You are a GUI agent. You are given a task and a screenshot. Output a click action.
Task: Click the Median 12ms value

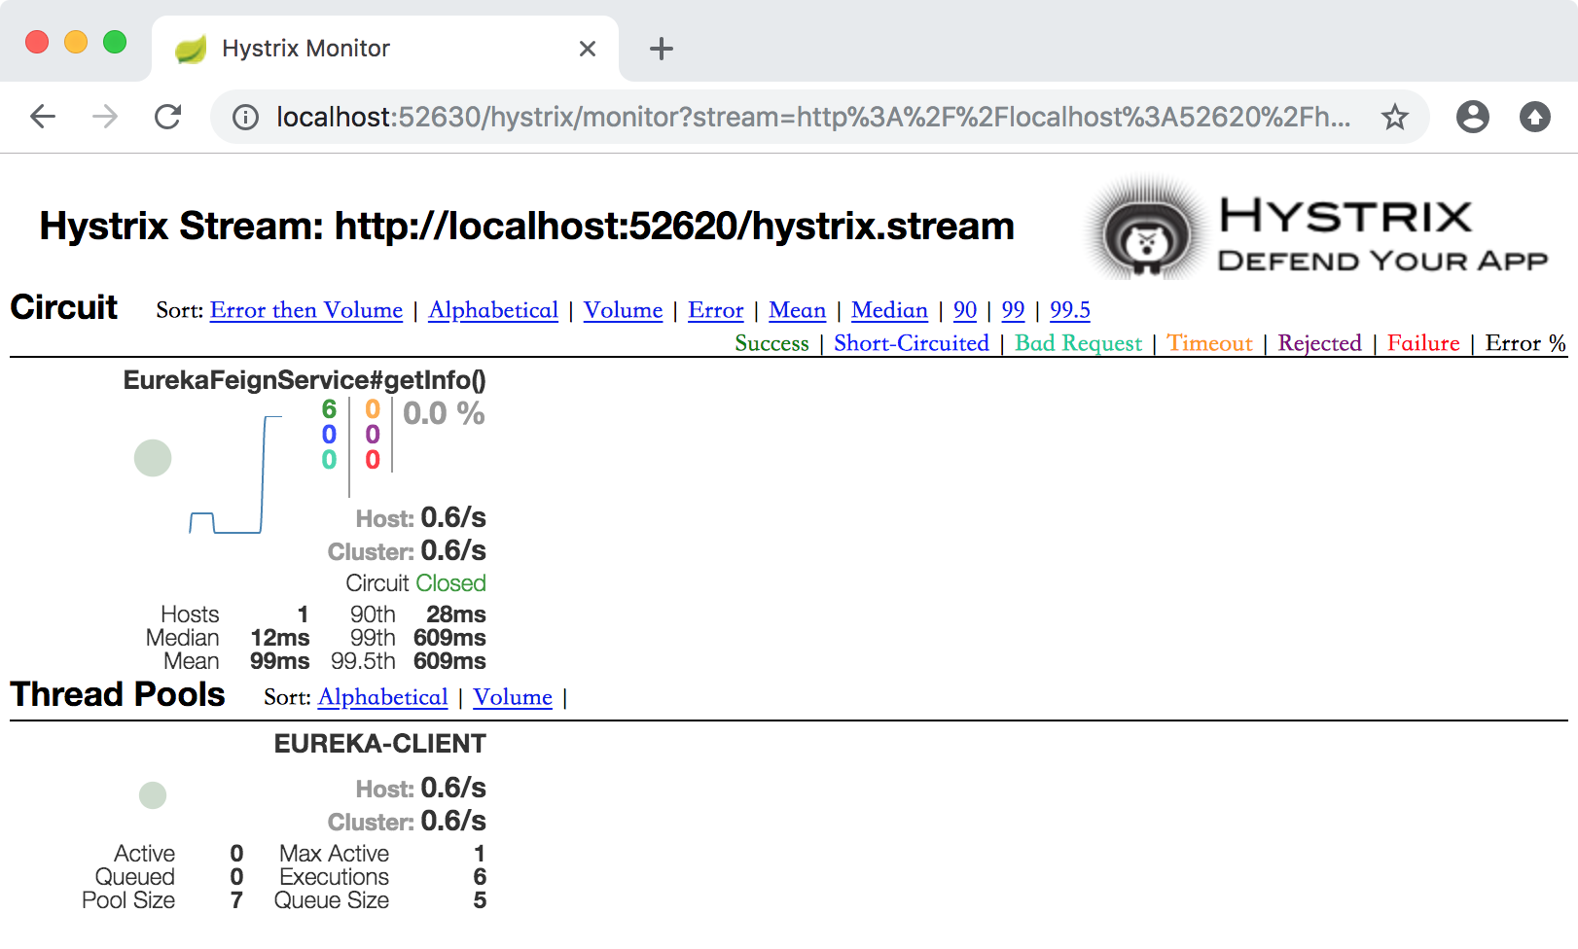tap(280, 638)
